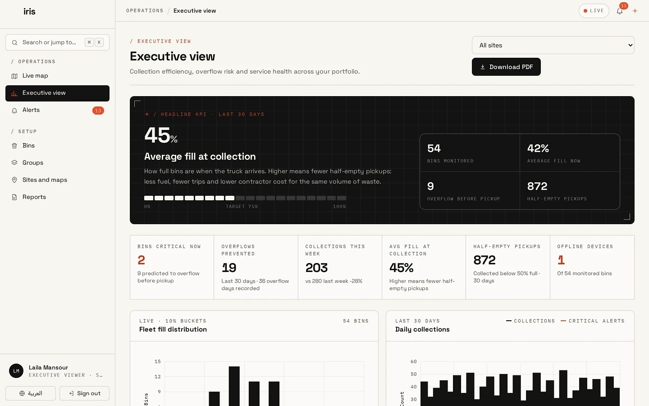Click the Alerts bell icon in sidebar
This screenshot has height=406, width=649.
tap(14, 111)
